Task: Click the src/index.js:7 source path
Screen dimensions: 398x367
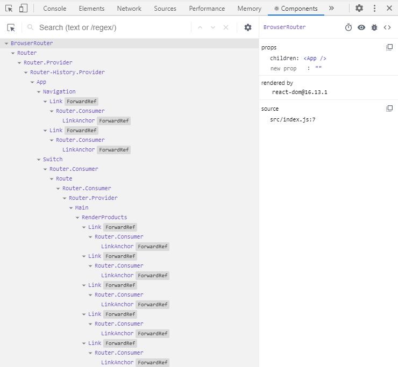Action: point(293,119)
